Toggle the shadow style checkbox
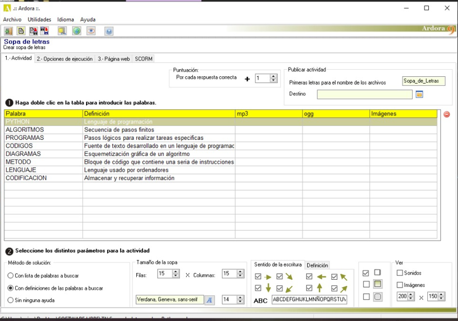This screenshot has width=458, height=321. pyautogui.click(x=366, y=273)
